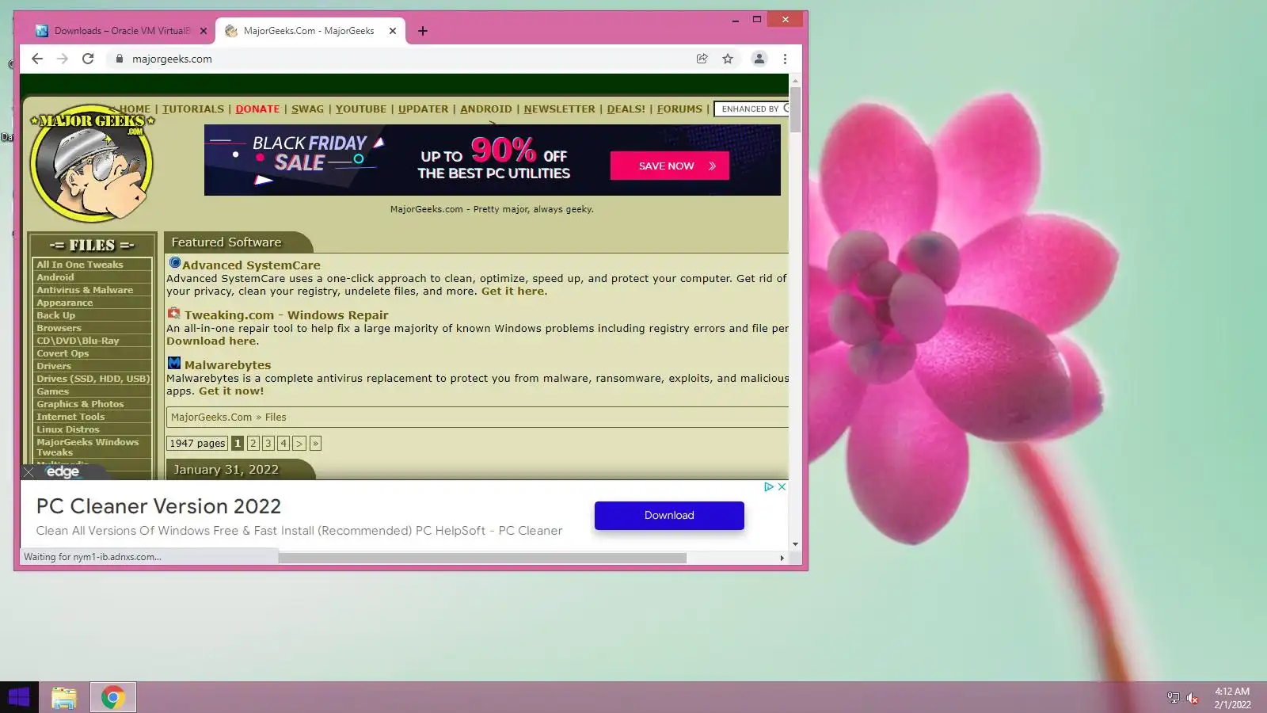Close the MajorGeeks.Com tab

393,31
